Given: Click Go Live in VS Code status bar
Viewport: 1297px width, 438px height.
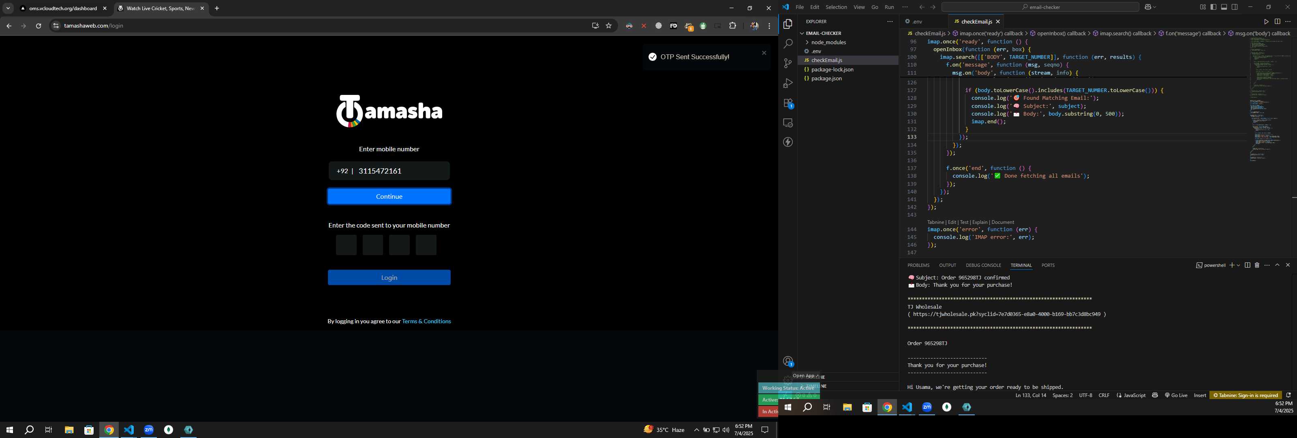Looking at the screenshot, I should click(x=1176, y=395).
